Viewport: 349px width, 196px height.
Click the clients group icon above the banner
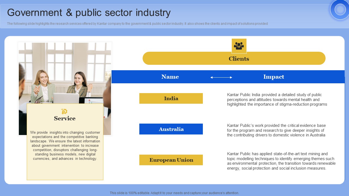tap(239, 46)
